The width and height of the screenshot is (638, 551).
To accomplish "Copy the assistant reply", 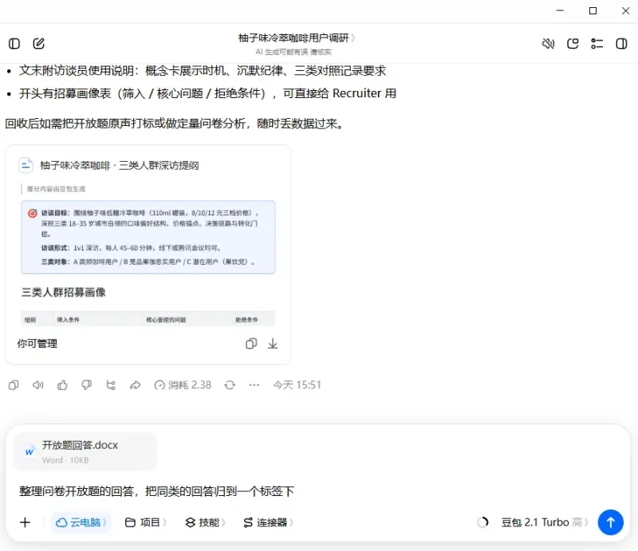I will click(x=14, y=385).
